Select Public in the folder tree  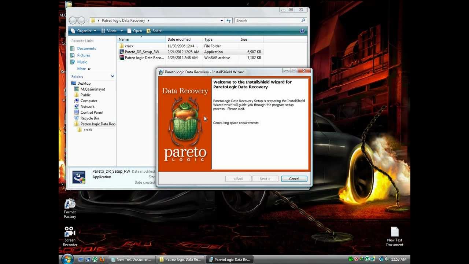[x=85, y=95]
